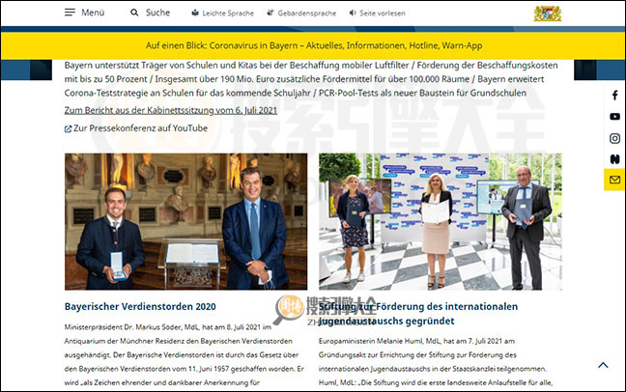Open the YouTube sidebar icon
This screenshot has width=626, height=392.
tap(614, 117)
